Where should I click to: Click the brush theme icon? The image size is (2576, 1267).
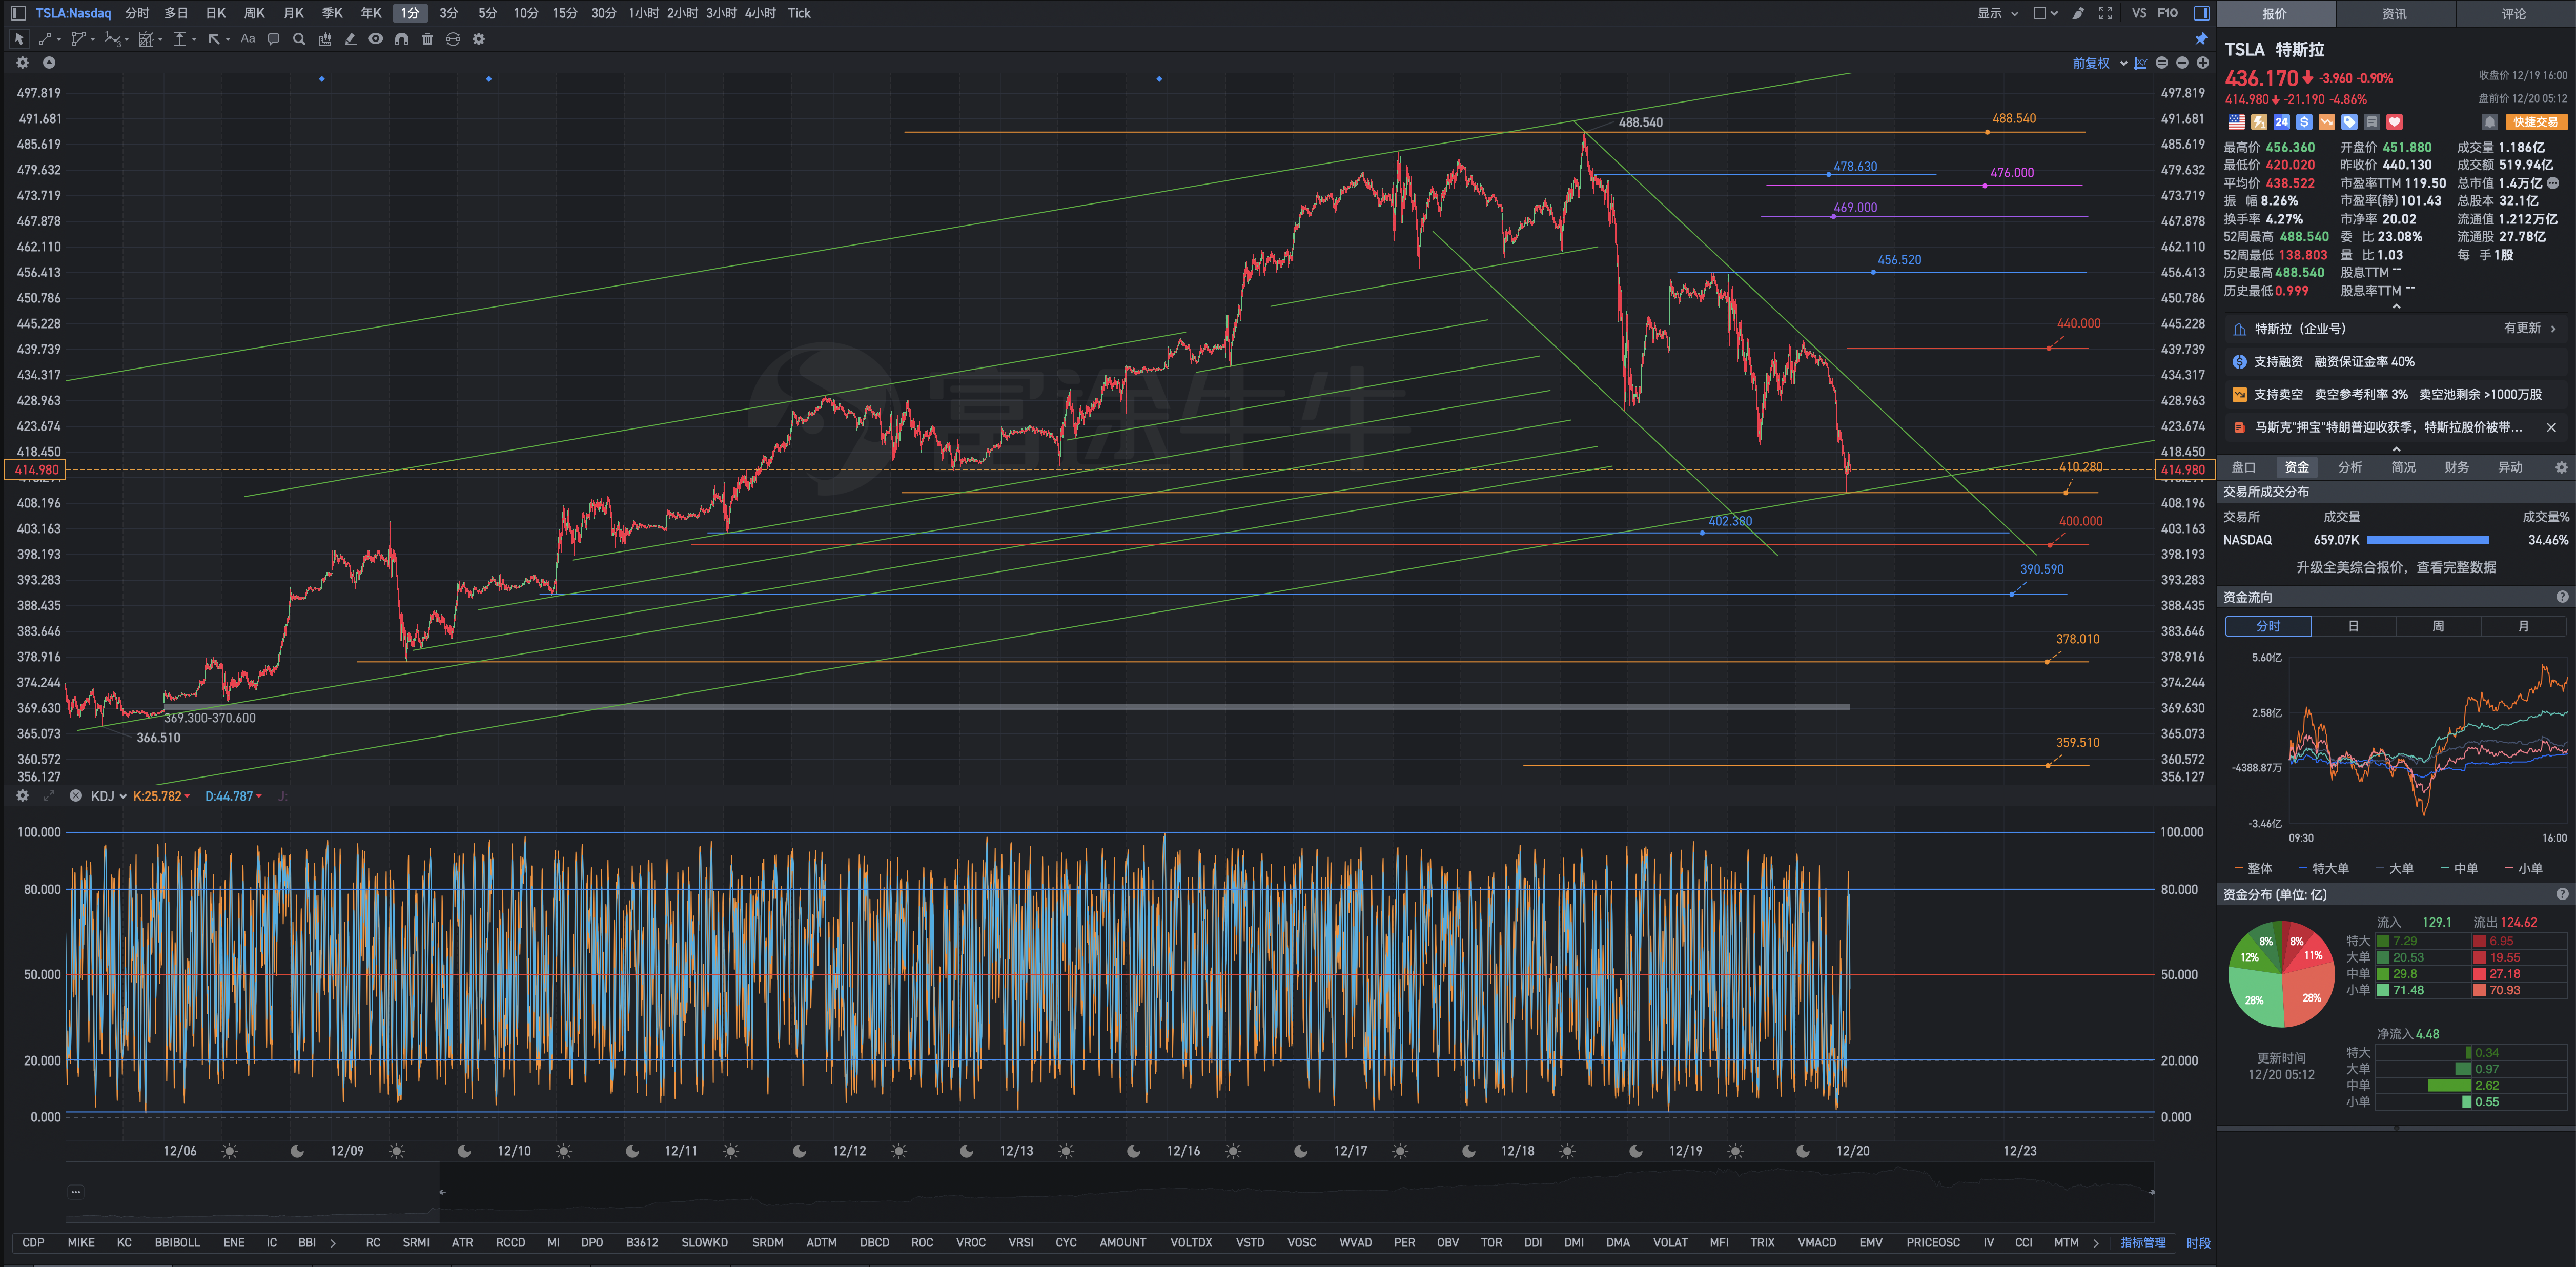click(2077, 13)
